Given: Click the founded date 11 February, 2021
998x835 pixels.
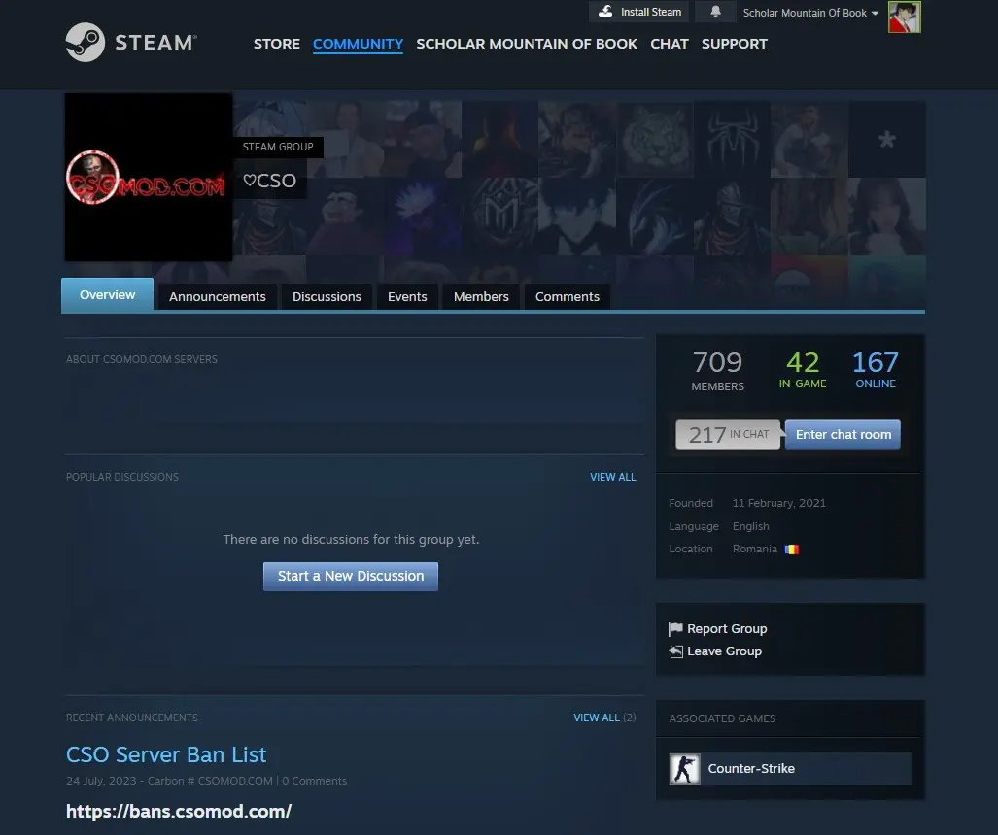Looking at the screenshot, I should point(779,503).
